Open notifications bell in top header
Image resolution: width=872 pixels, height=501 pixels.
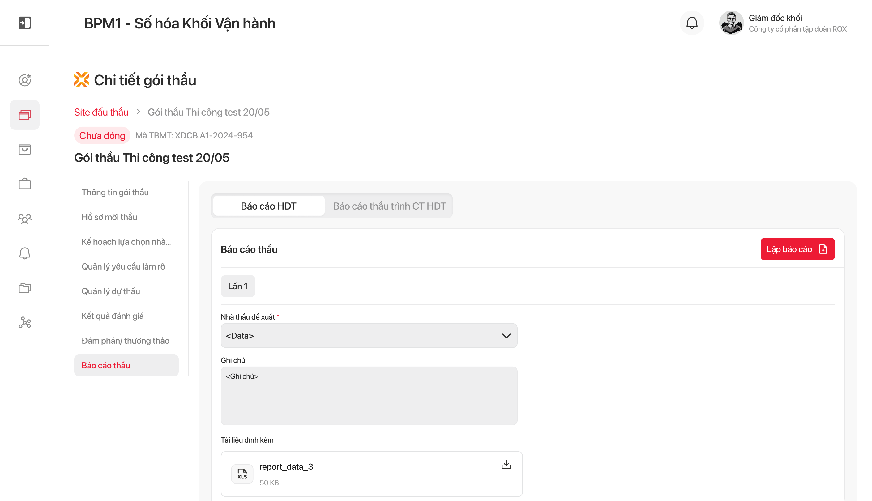pyautogui.click(x=692, y=23)
